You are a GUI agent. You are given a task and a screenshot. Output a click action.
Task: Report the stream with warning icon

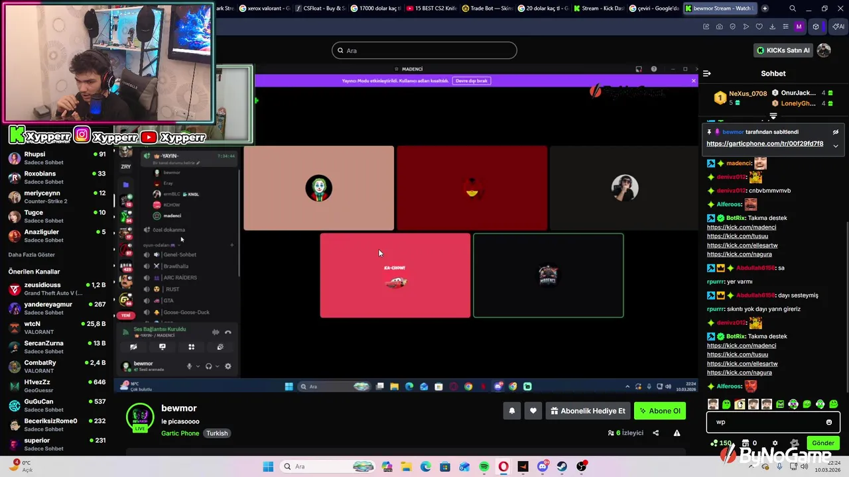point(677,433)
